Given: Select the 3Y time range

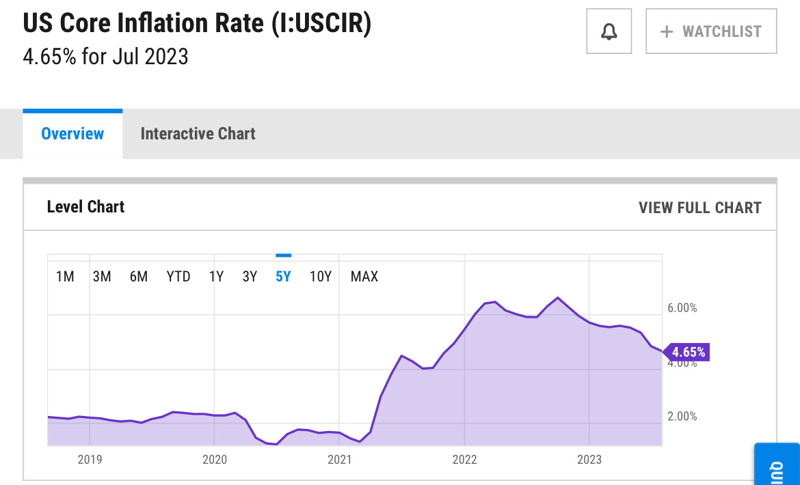Looking at the screenshot, I should [249, 277].
